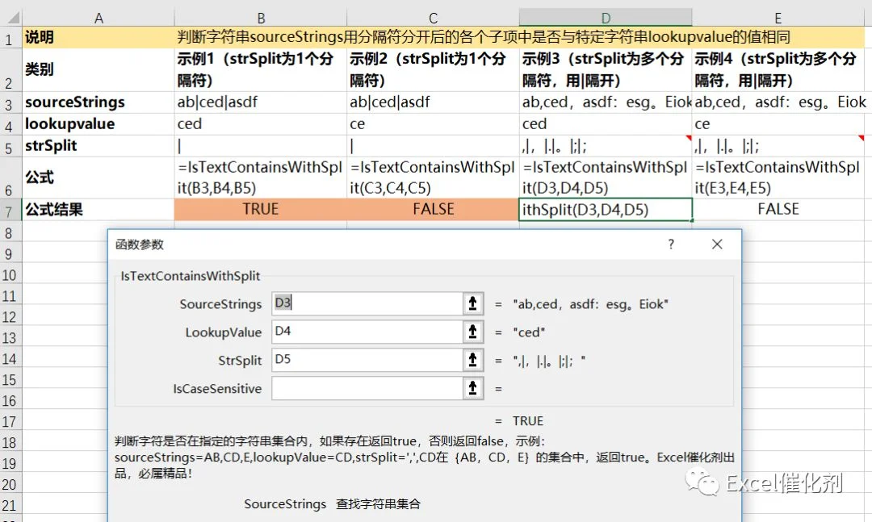Select cell A7 labeled 公式结果
Image resolution: width=872 pixels, height=522 pixels.
point(99,210)
